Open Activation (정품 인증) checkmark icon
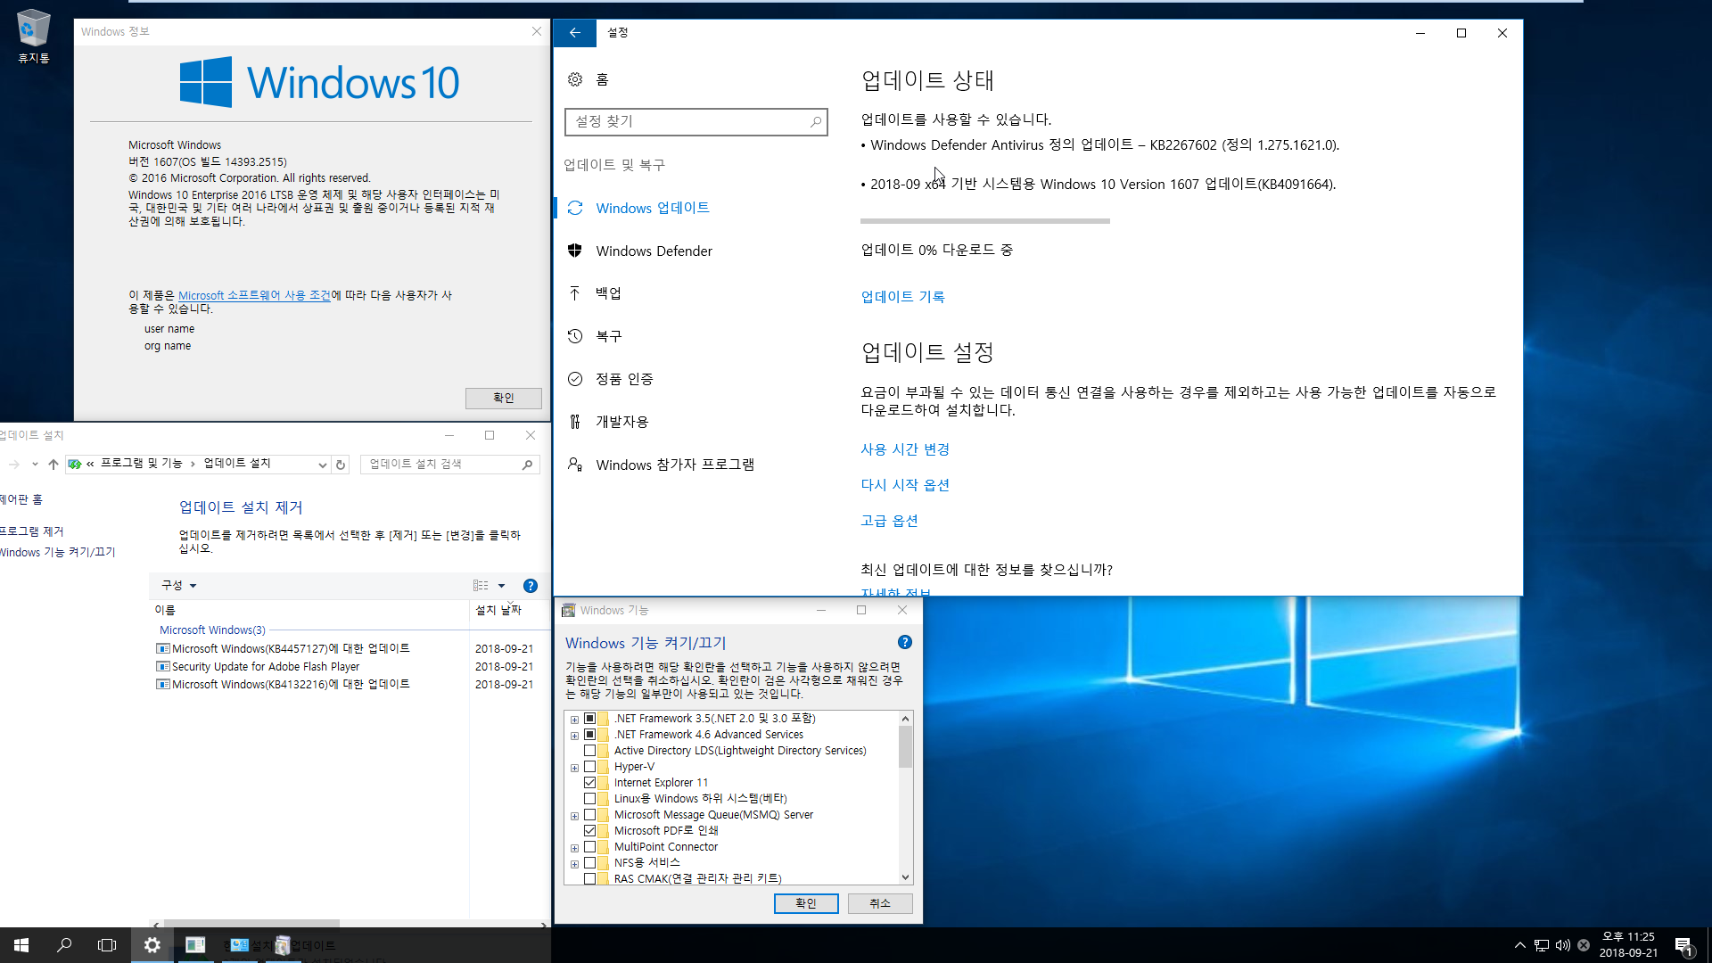Screen dimensions: 1712x963 pyautogui.click(x=575, y=379)
